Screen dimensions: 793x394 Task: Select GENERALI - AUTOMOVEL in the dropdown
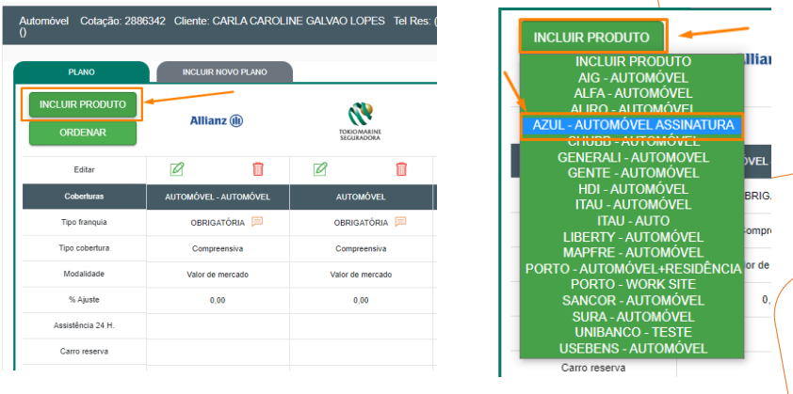pyautogui.click(x=633, y=157)
